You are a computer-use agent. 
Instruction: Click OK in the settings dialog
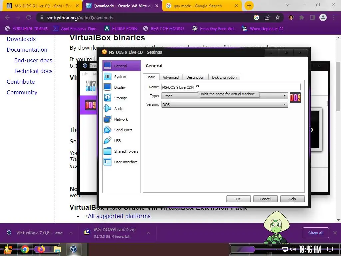pos(238,199)
